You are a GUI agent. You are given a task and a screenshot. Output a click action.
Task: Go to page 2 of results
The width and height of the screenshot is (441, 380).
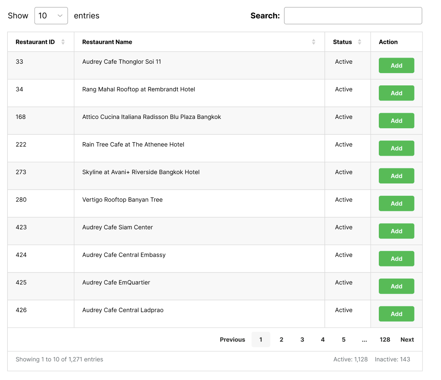coord(281,340)
